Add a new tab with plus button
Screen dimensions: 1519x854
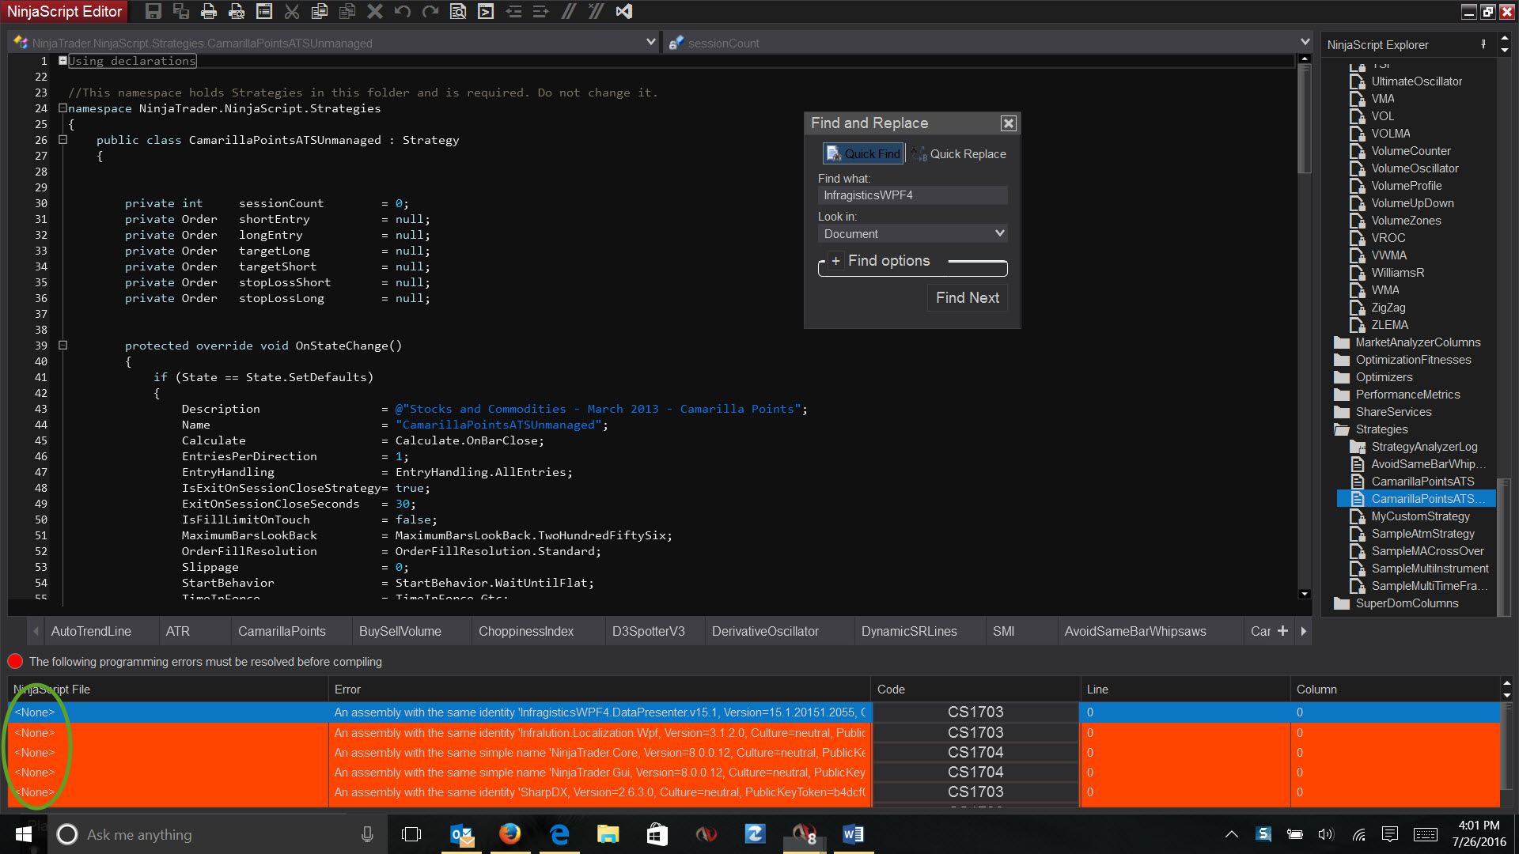[1282, 631]
